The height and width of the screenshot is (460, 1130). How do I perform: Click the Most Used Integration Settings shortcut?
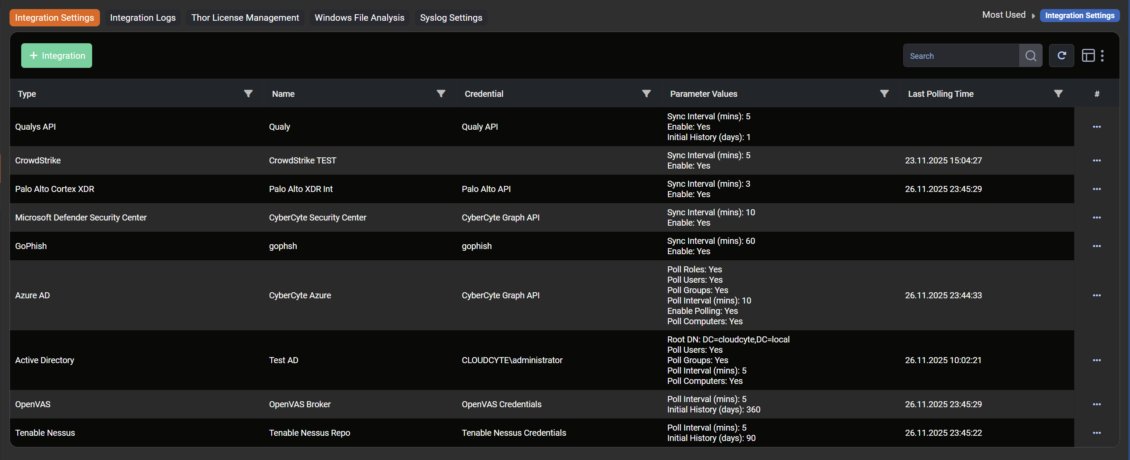(1079, 16)
